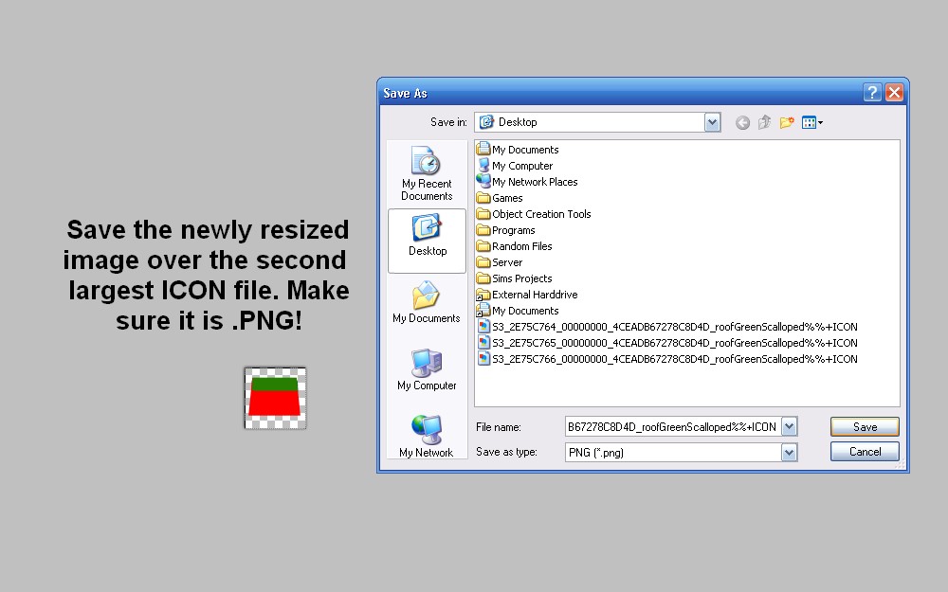Open My Documents in places bar
Screen dimensions: 948x592
click(x=427, y=302)
